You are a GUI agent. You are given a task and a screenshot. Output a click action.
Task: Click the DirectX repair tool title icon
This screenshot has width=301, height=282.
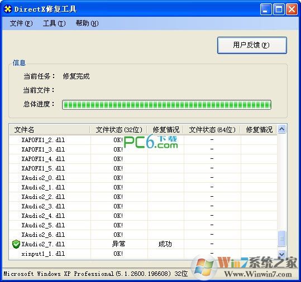[8, 9]
